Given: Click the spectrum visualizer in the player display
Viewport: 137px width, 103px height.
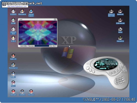Looking at the screenshot, I should [x=111, y=64].
